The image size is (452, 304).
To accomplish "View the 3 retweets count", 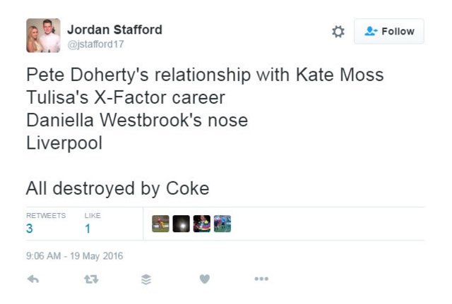I will (30, 229).
